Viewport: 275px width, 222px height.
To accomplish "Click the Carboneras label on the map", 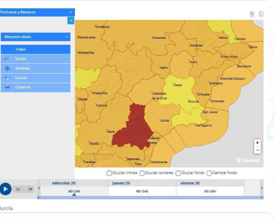I will (x=159, y=162).
